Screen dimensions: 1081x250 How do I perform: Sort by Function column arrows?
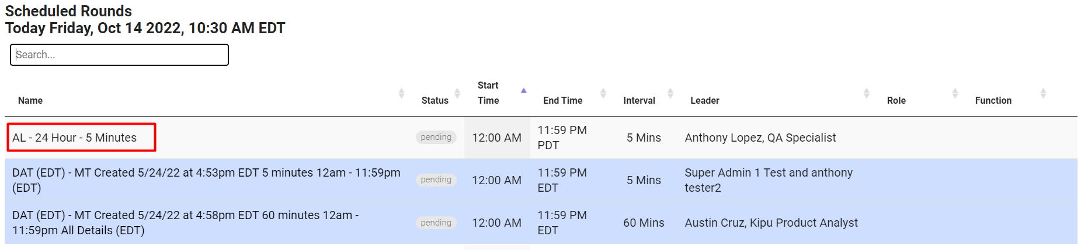coord(1043,93)
